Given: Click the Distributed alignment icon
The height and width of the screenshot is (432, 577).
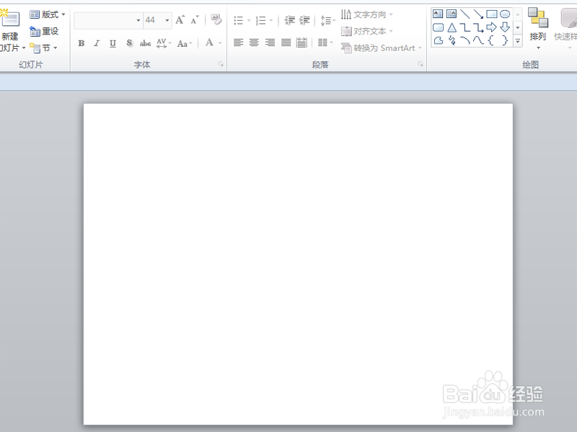Looking at the screenshot, I should pos(301,43).
